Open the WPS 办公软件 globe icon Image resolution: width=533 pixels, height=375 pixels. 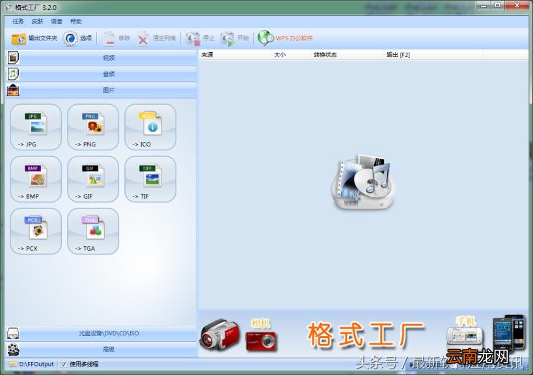[x=266, y=38]
